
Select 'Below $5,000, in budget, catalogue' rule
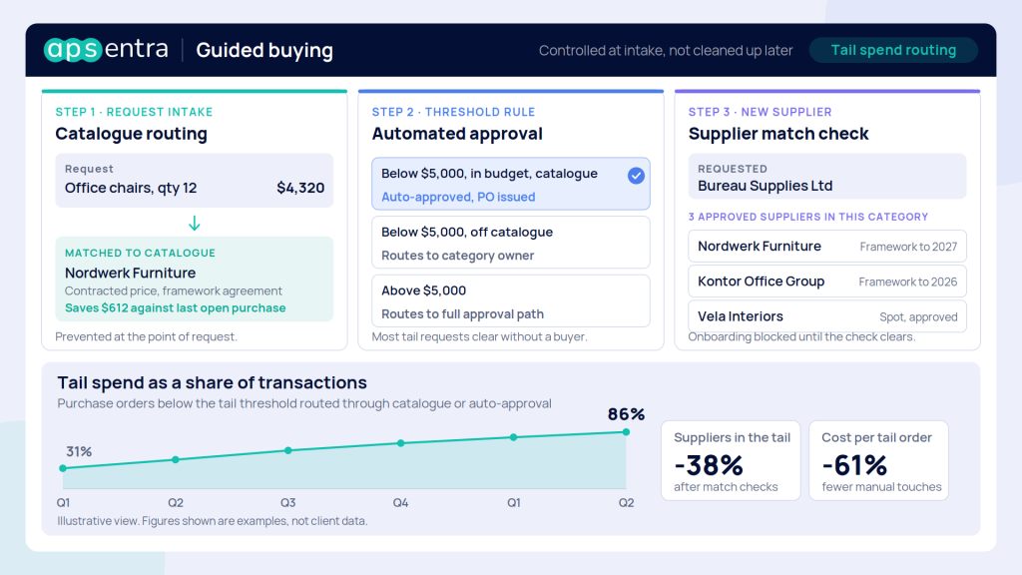(511, 184)
